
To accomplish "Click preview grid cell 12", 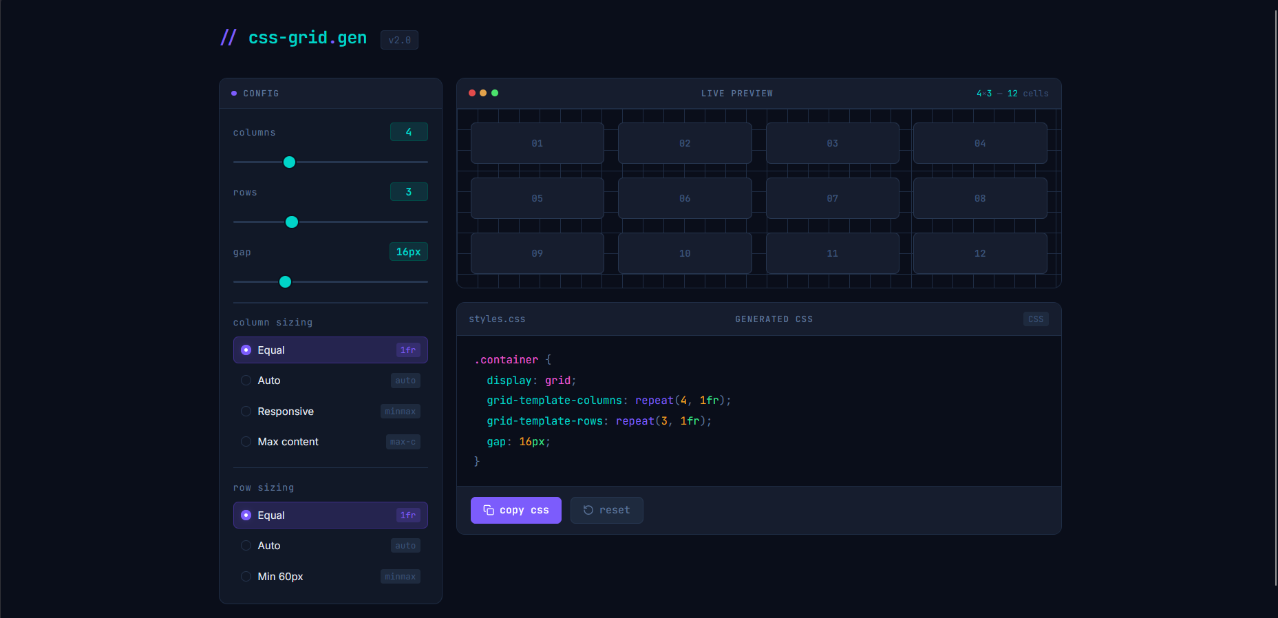I will click(980, 253).
